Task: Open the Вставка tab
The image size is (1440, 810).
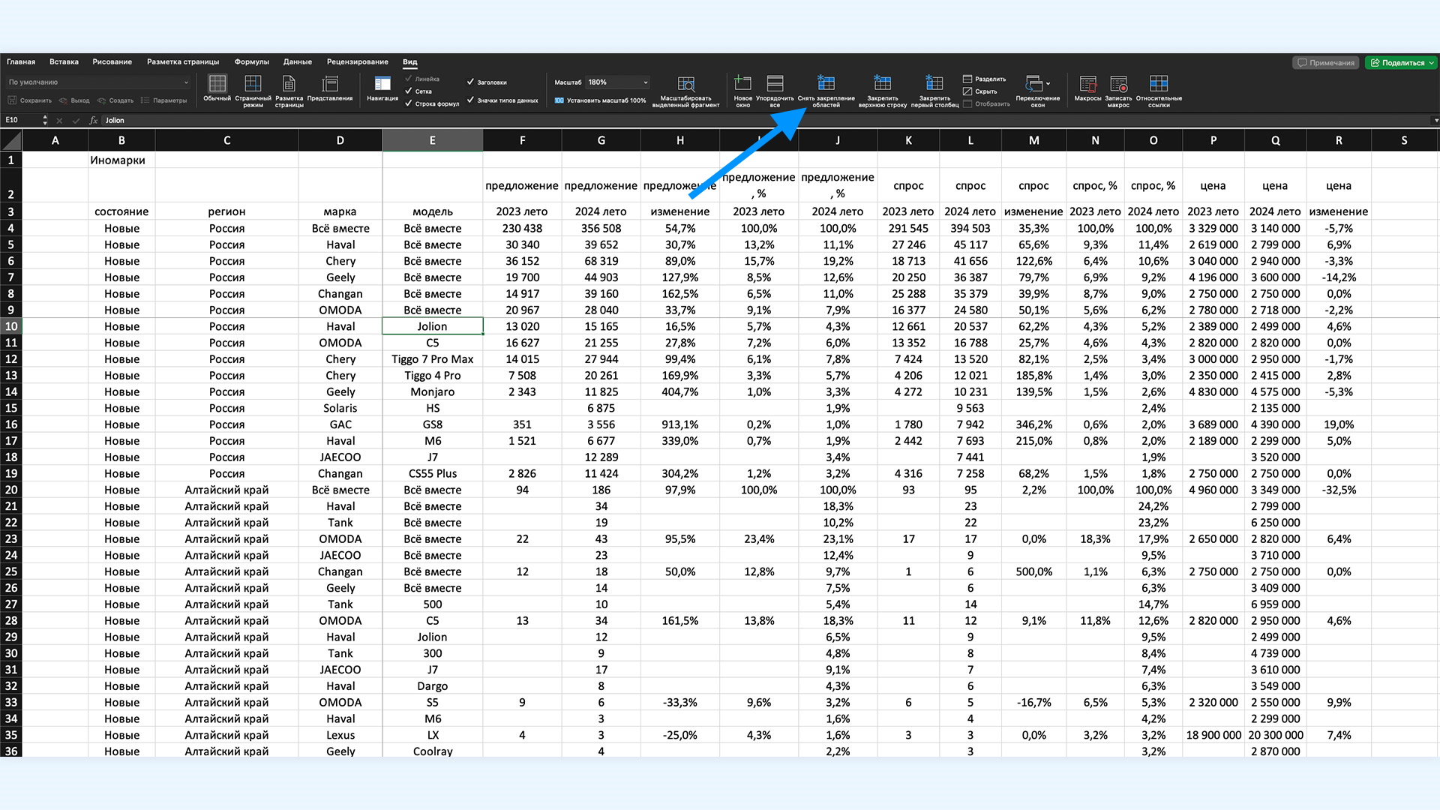Action: click(64, 62)
